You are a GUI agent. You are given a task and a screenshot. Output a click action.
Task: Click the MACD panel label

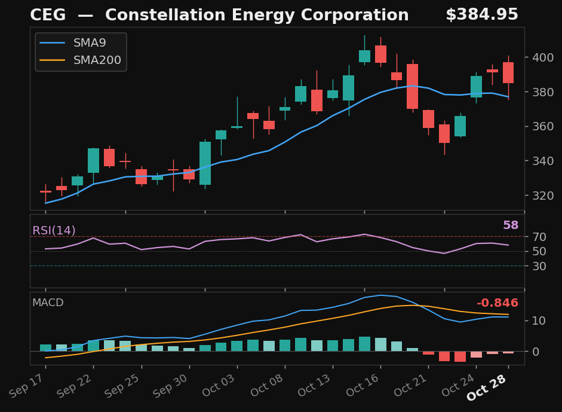click(48, 303)
